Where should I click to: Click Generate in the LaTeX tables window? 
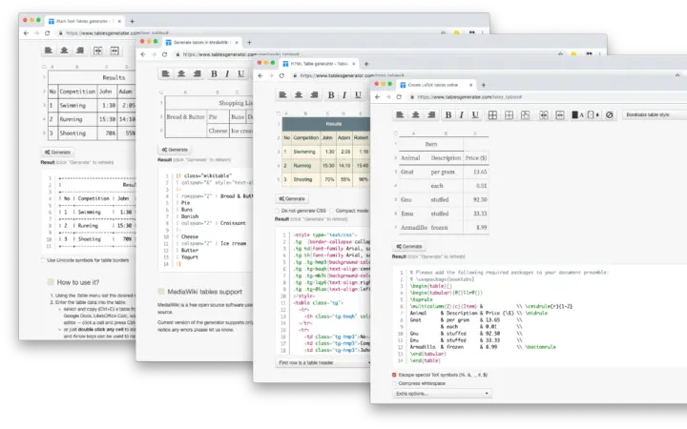409,247
